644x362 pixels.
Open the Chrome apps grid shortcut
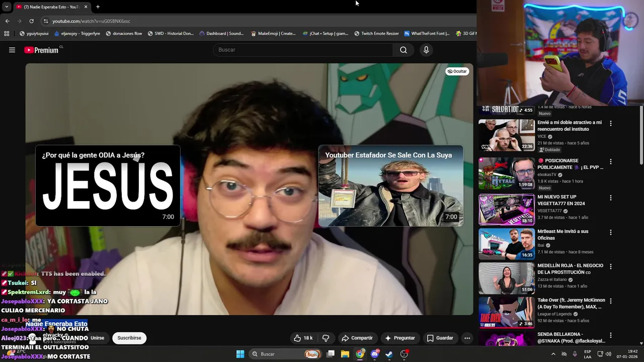pos(7,34)
